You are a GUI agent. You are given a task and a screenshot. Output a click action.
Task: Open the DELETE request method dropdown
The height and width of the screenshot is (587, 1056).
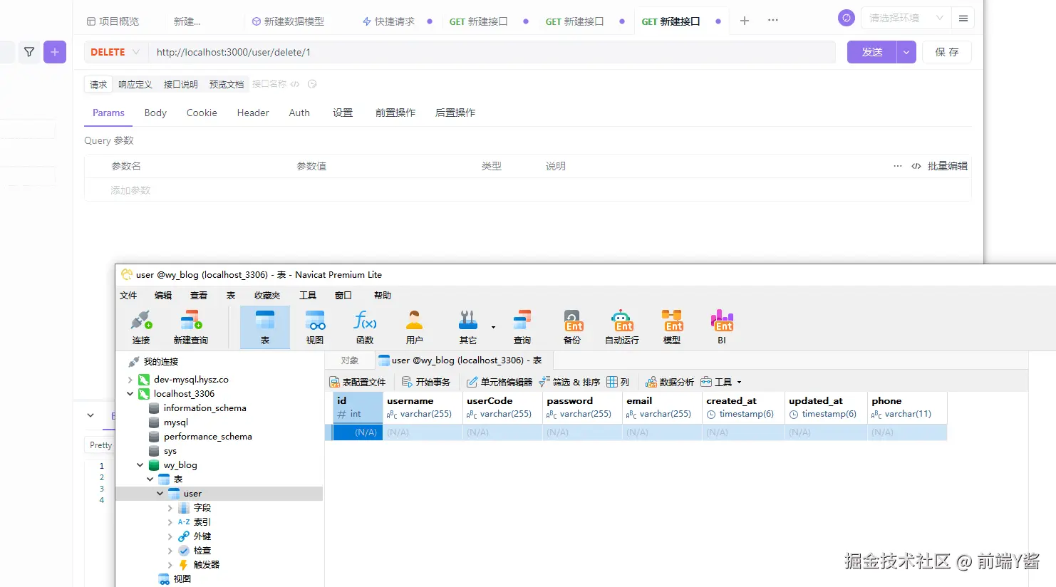(x=115, y=52)
